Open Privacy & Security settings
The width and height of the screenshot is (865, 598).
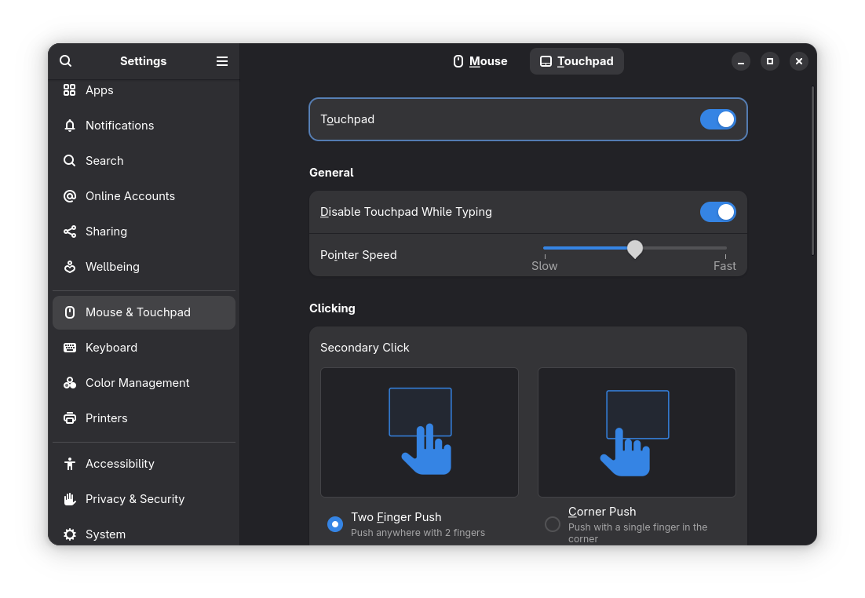[135, 499]
